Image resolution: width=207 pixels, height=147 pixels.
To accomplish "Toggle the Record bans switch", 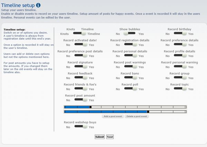I will coord(130,78).
